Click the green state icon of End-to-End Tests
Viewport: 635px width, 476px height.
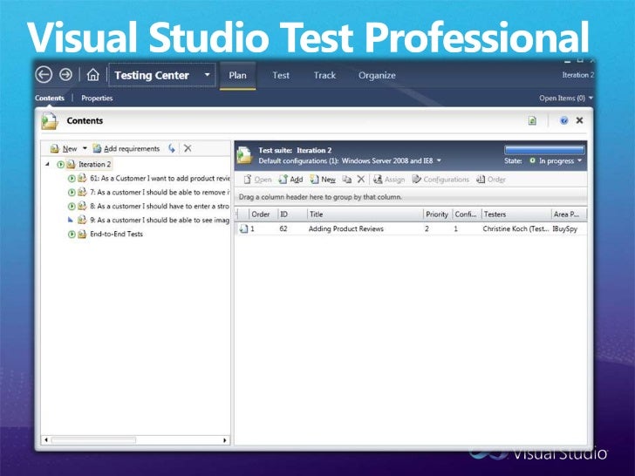(x=72, y=234)
